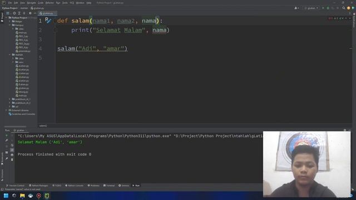Open File Explorer from taskbar
The height and width of the screenshot is (200, 356).
coord(22,196)
